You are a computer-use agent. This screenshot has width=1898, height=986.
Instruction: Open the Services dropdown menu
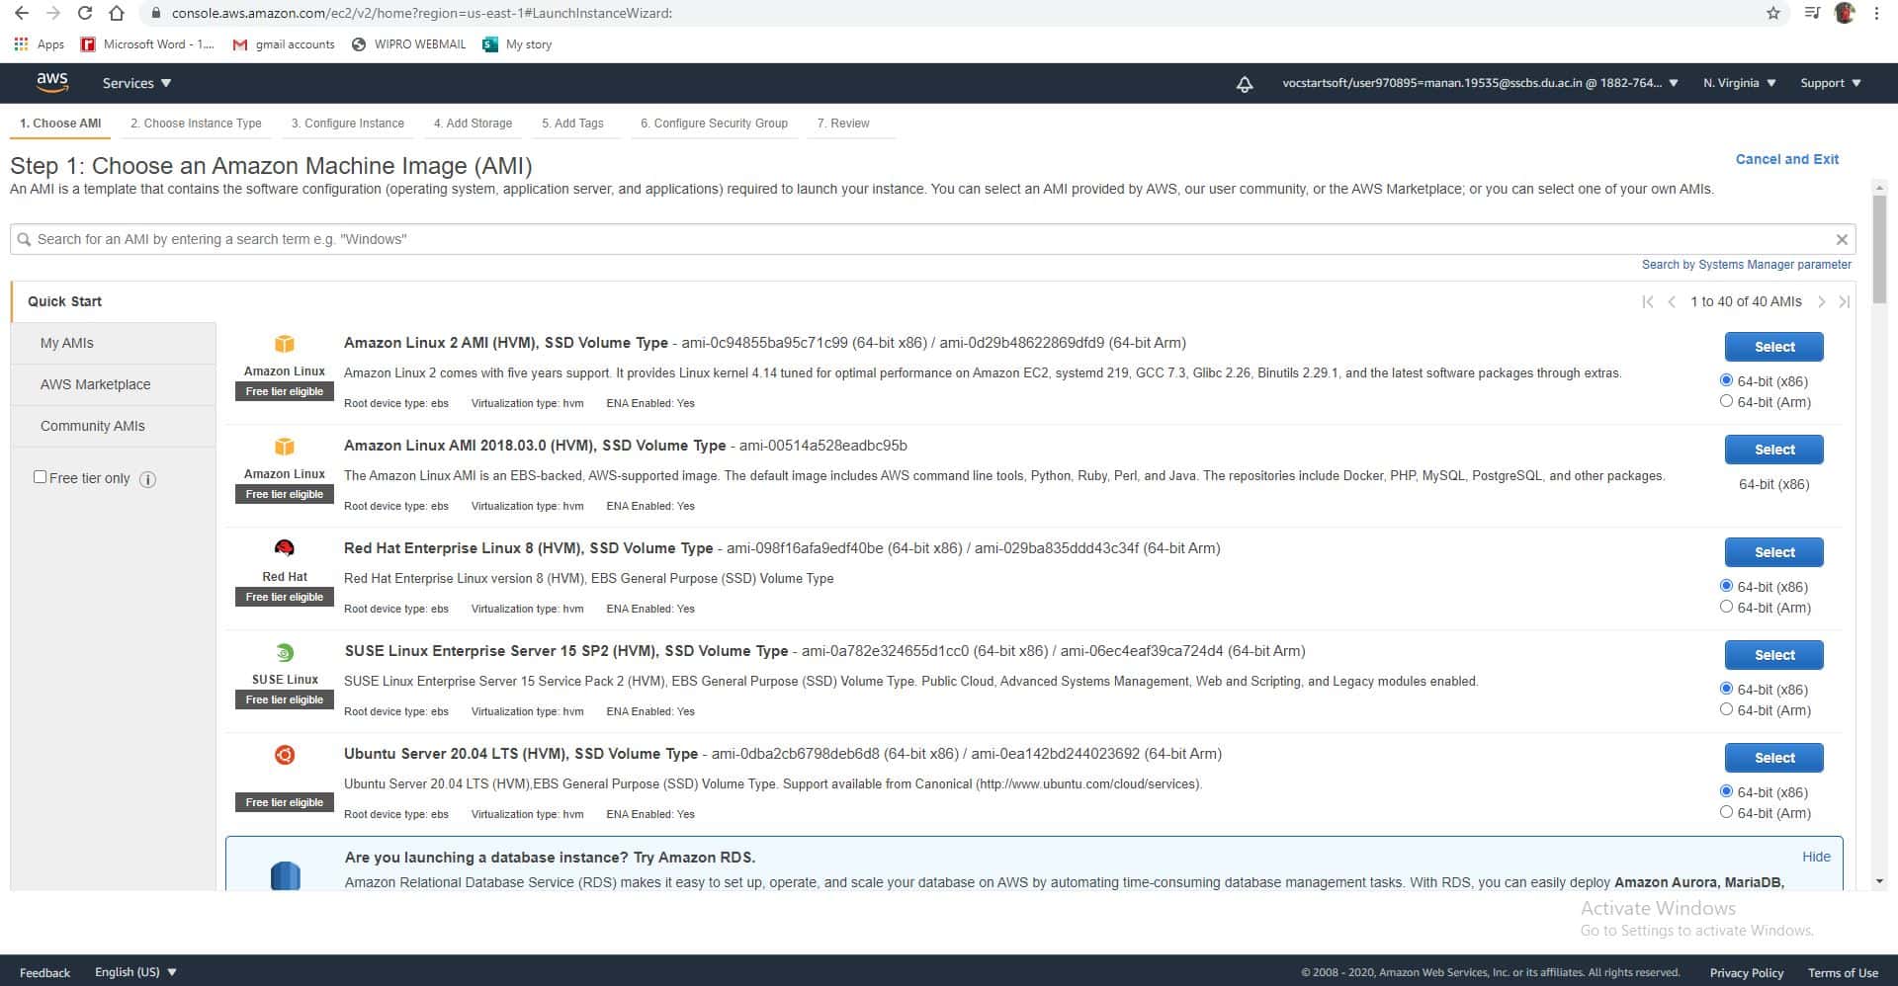(x=136, y=83)
